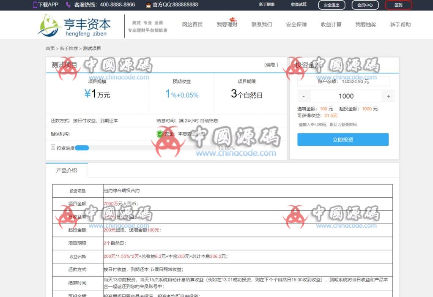Click the hengfeng ziben logo
433x297 pixels.
(74, 25)
